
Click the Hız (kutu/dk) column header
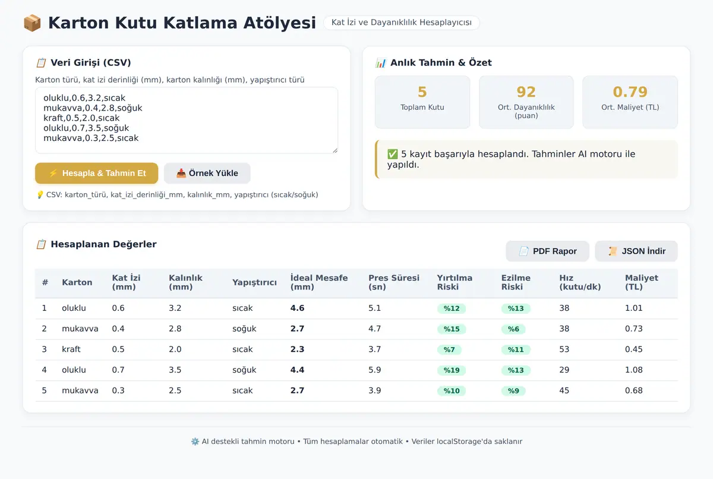[580, 282]
